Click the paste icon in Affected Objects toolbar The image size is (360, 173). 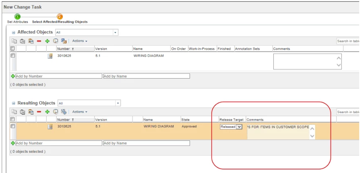tap(22, 41)
